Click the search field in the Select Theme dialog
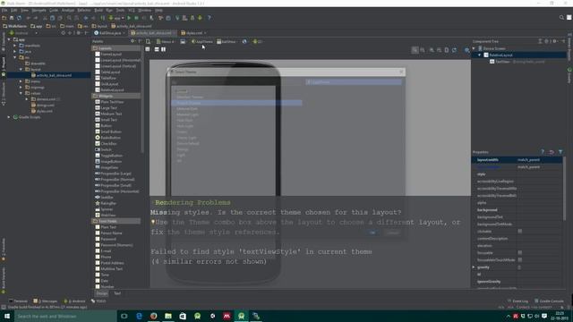The width and height of the screenshot is (573, 322). [x=236, y=82]
